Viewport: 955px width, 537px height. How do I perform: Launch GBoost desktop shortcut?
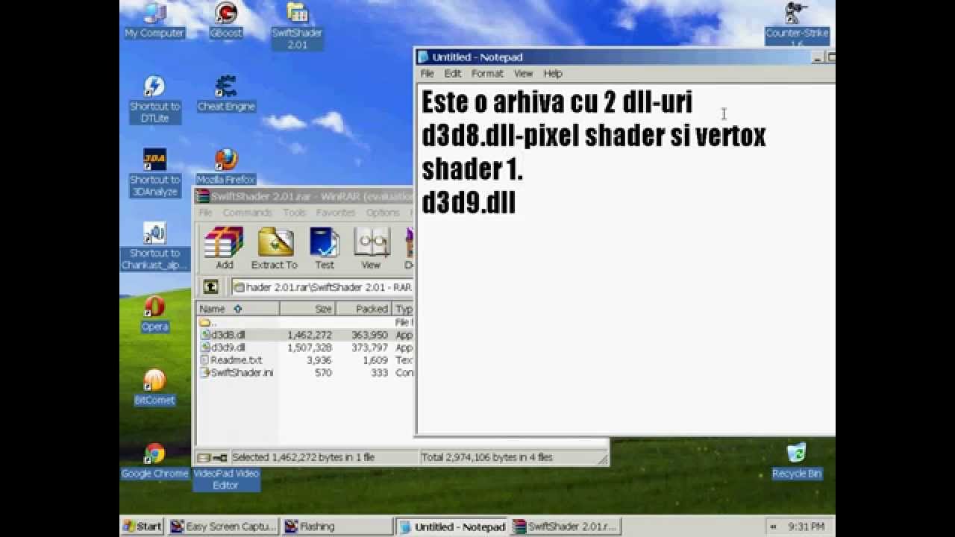tap(225, 20)
